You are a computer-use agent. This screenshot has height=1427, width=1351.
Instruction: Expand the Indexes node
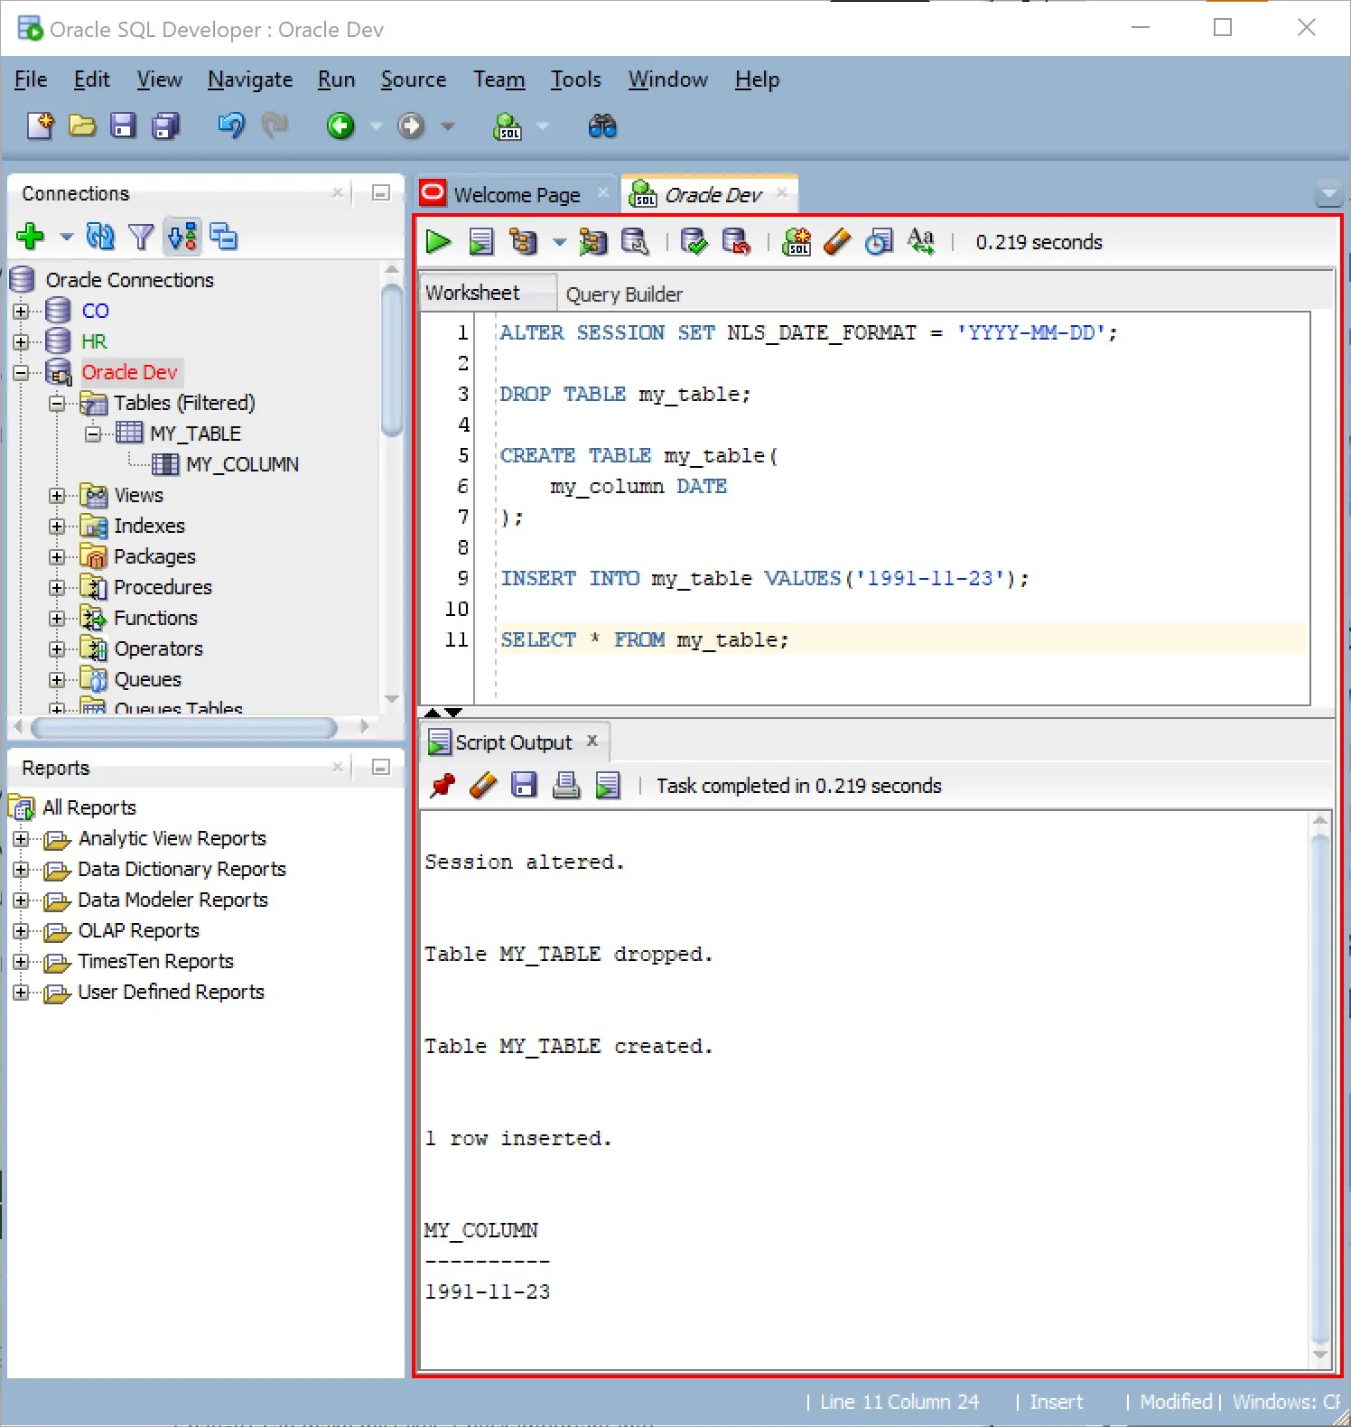(x=57, y=526)
